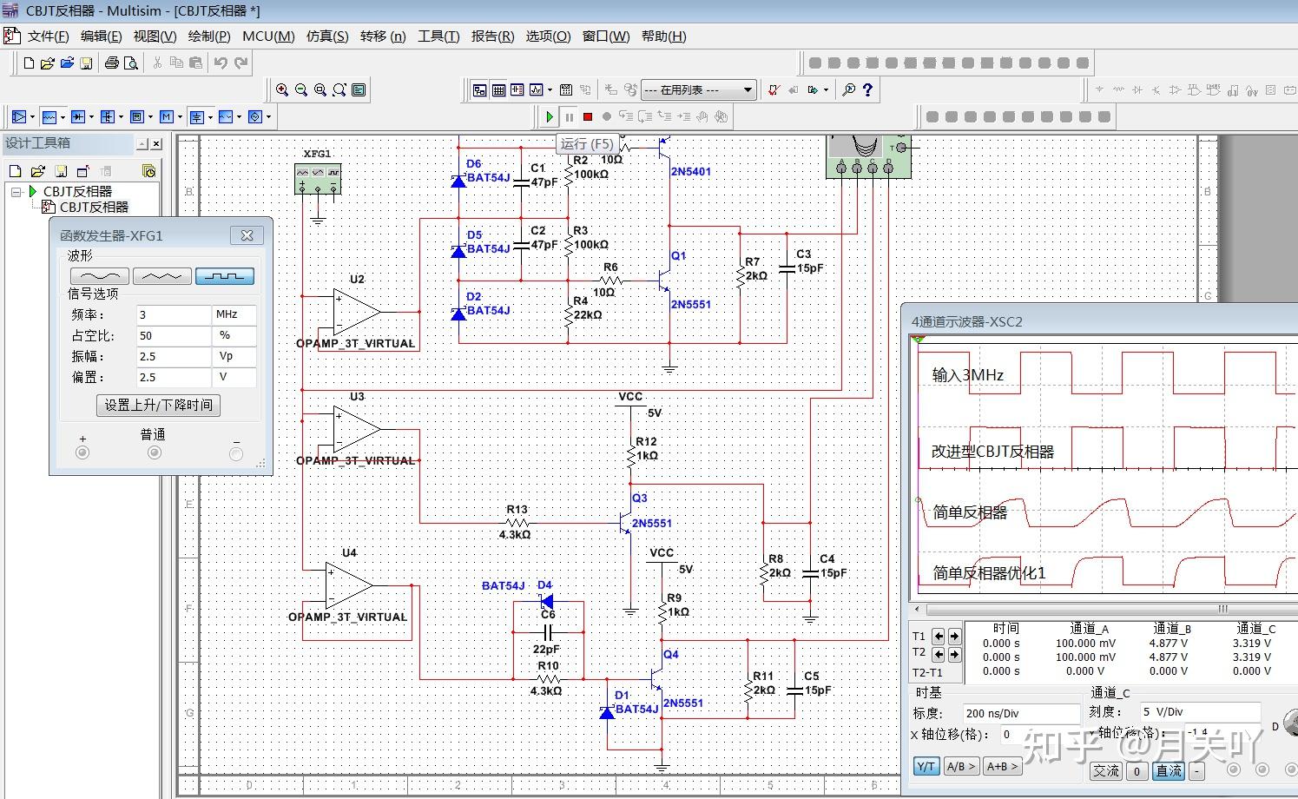Select the sine wave waveform button
1298x799 pixels.
(100, 276)
